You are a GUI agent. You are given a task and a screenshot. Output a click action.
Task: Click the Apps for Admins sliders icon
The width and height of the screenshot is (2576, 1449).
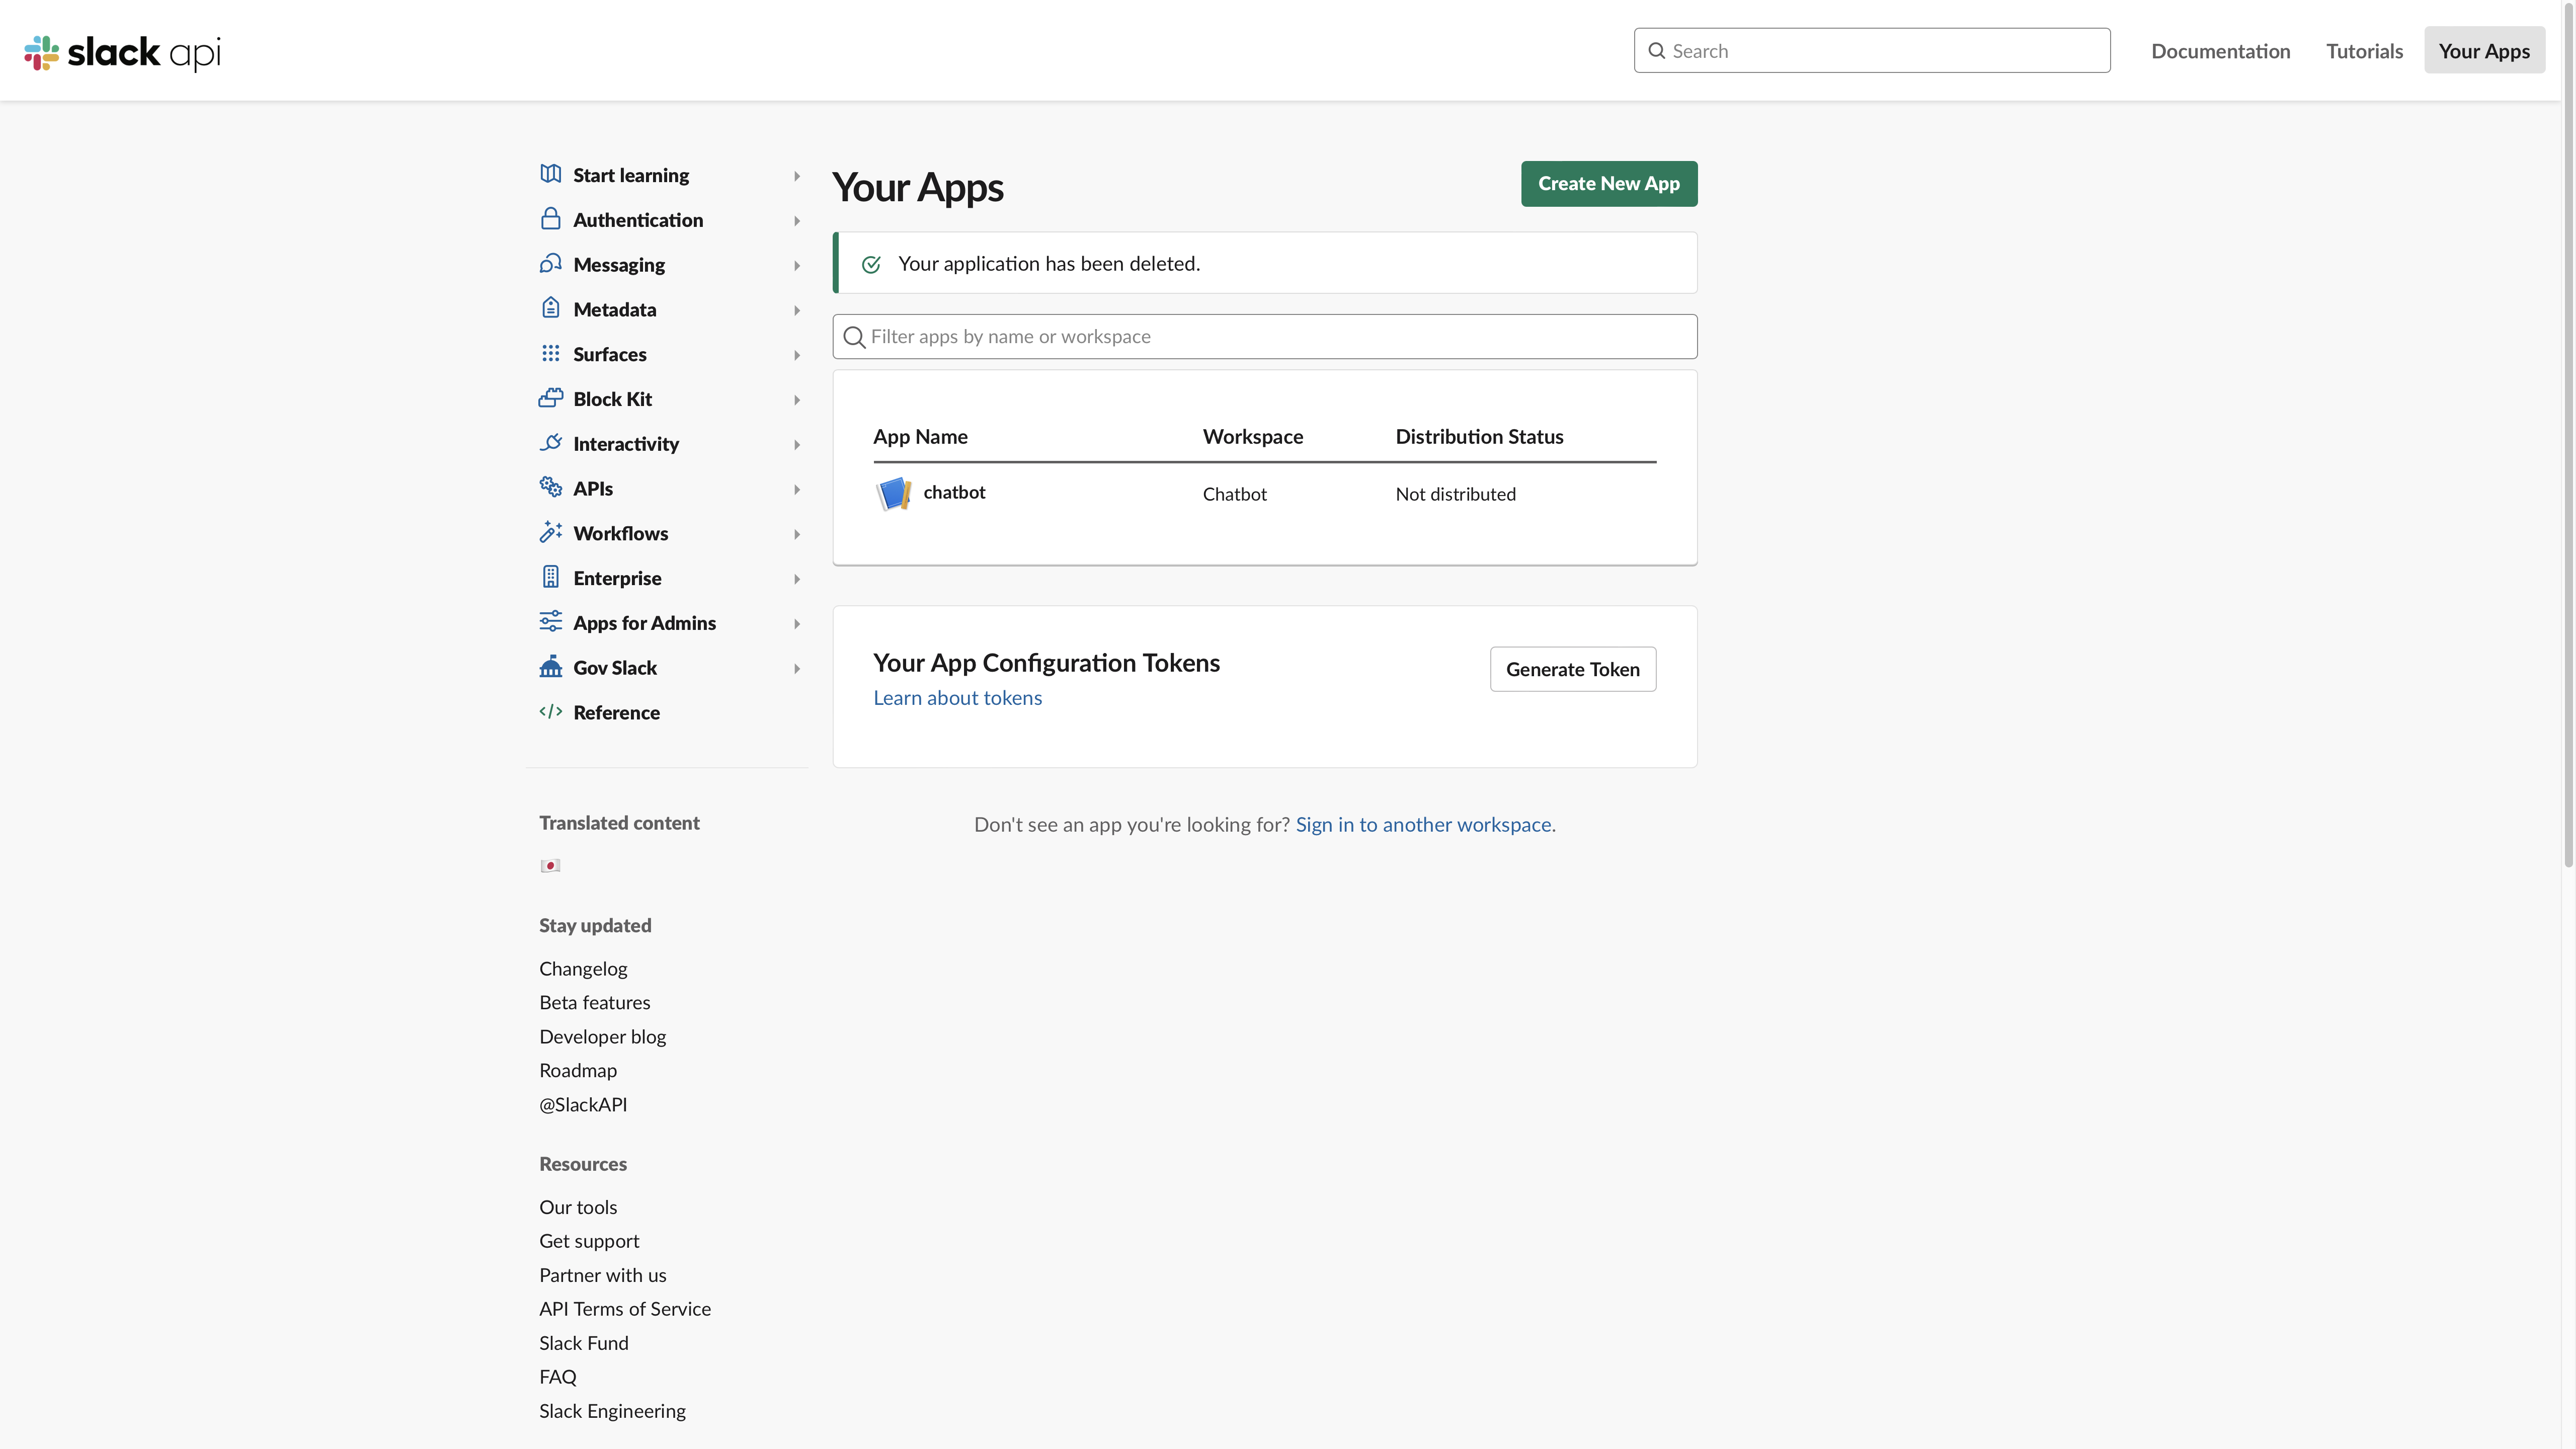click(x=550, y=622)
